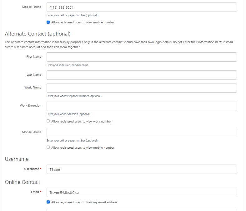This screenshot has width=246, height=211.
Task: Click the Work Extension text field
Action: click(141, 106)
